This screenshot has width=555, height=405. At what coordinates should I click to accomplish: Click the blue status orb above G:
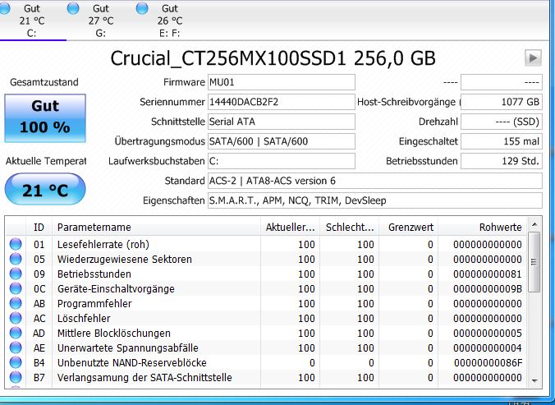(73, 7)
